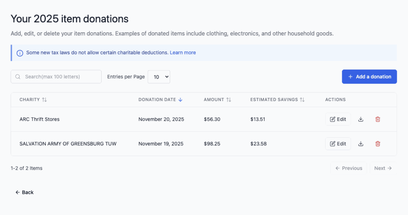The image size is (408, 215).
Task: Select the ARC Thrift Stores charity name
Action: (x=39, y=119)
